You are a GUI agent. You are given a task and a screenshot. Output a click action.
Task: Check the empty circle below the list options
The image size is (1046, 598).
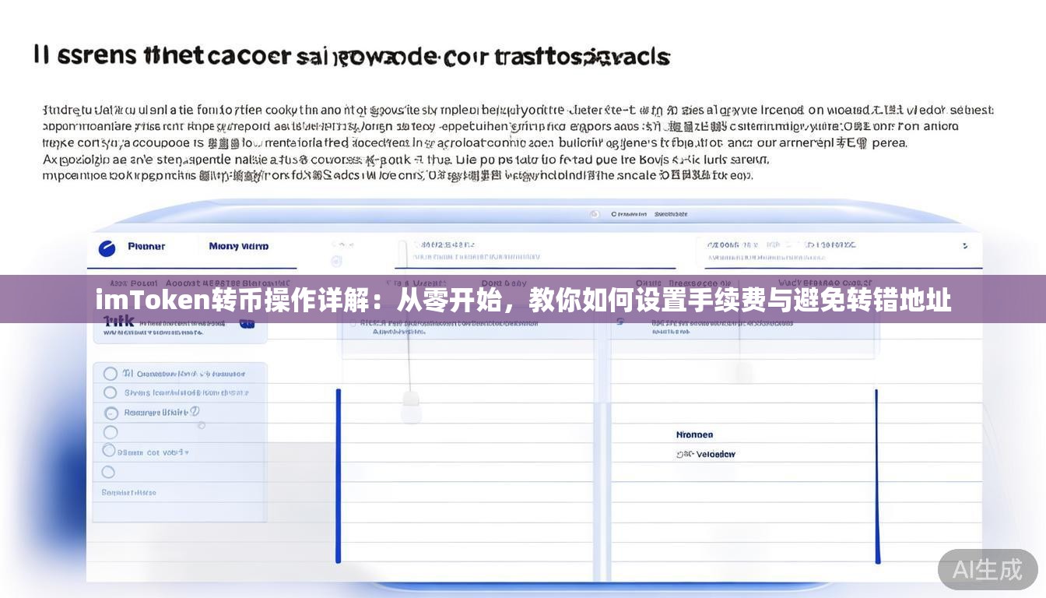[108, 470]
